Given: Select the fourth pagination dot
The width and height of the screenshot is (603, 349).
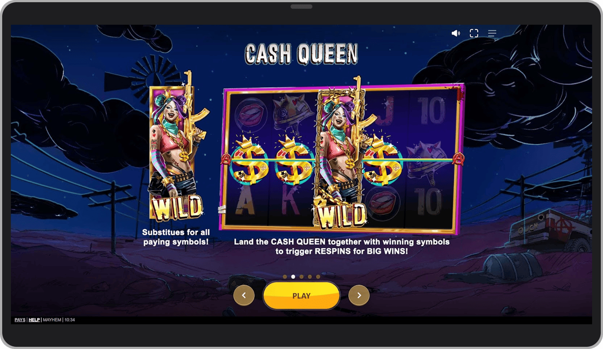Looking at the screenshot, I should point(310,277).
